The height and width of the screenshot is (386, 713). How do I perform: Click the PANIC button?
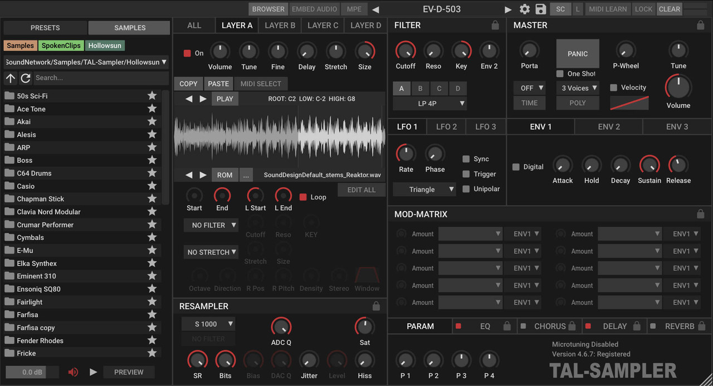[578, 53]
